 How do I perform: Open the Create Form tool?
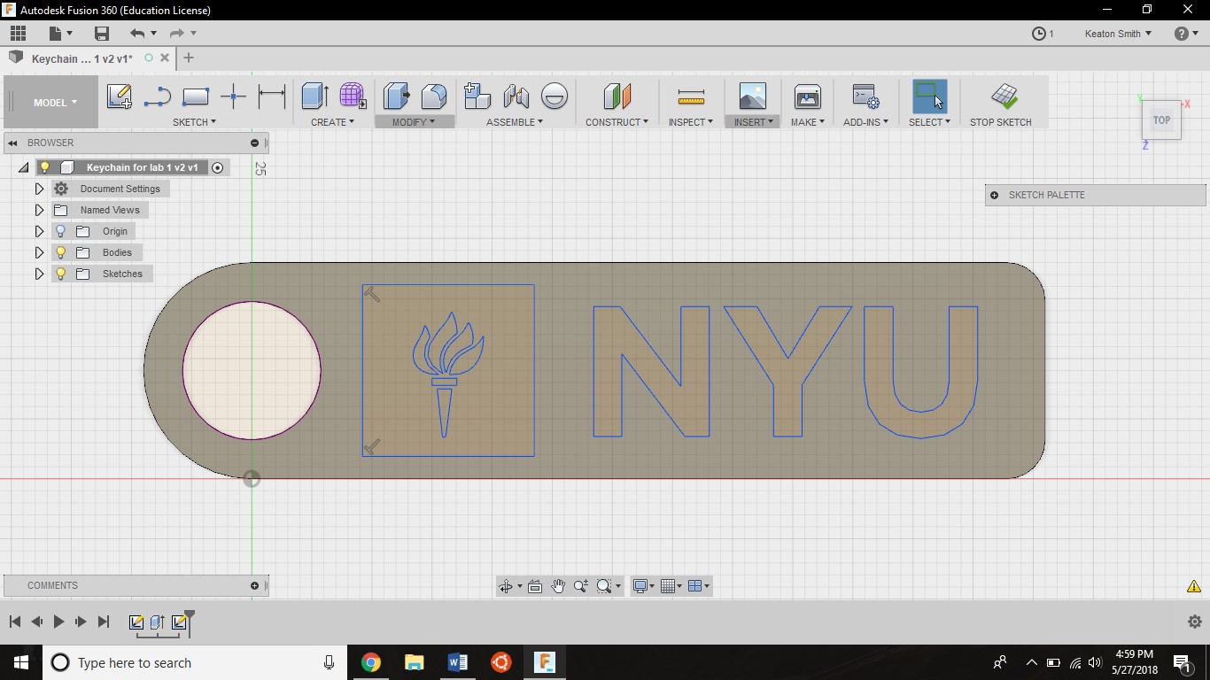click(x=353, y=97)
